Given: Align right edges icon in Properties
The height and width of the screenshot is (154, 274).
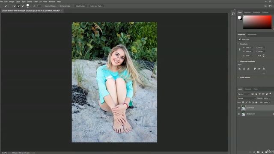Looking at the screenshot, I should point(248,68).
